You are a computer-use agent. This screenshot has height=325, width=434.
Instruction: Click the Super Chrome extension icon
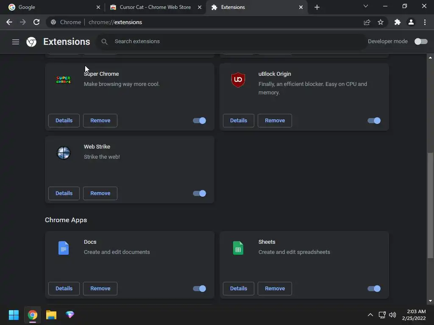[64, 80]
